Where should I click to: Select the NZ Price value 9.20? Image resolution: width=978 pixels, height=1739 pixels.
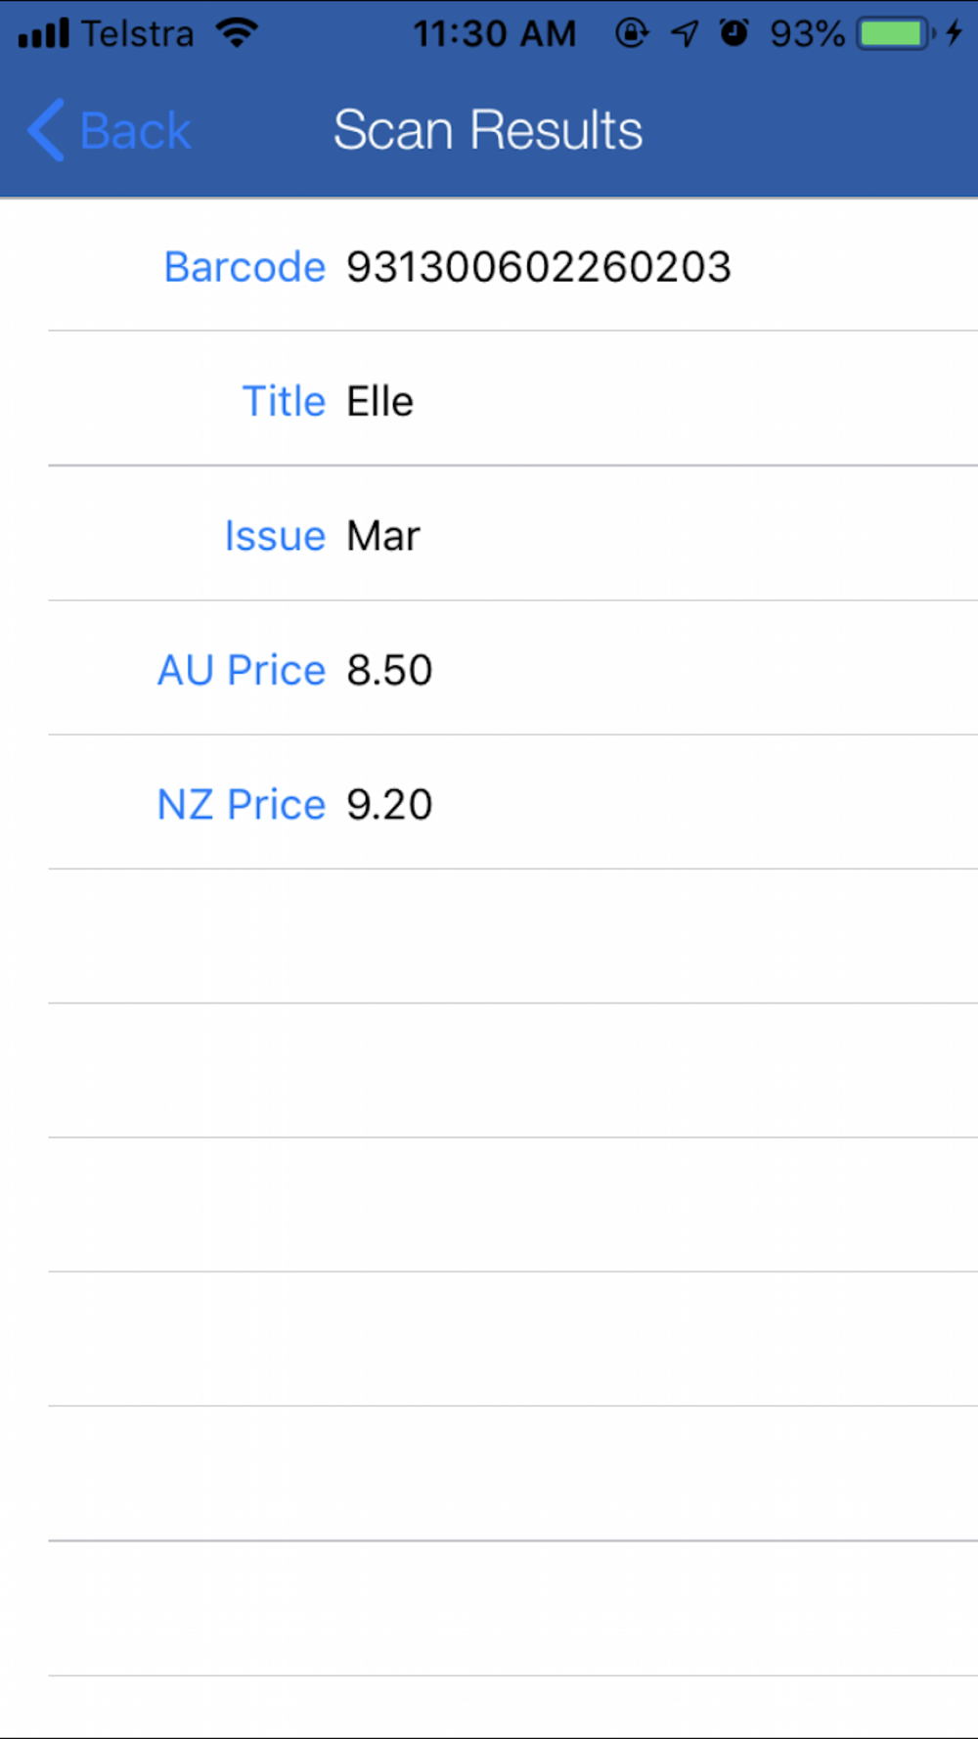(x=389, y=804)
